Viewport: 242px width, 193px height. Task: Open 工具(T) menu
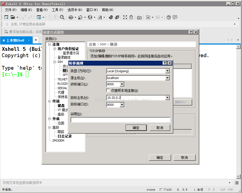click(57, 10)
